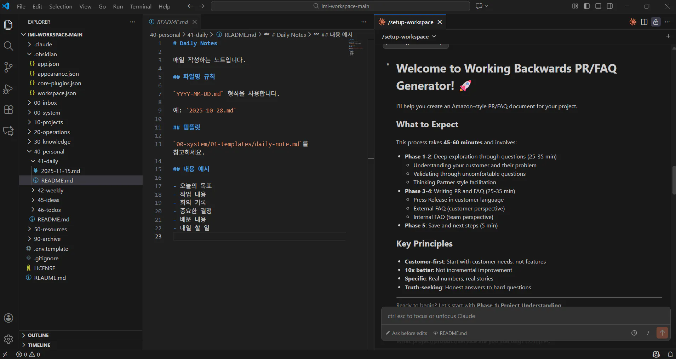The image size is (676, 359).
Task: Open the Run and Debug view
Action: coord(8,88)
